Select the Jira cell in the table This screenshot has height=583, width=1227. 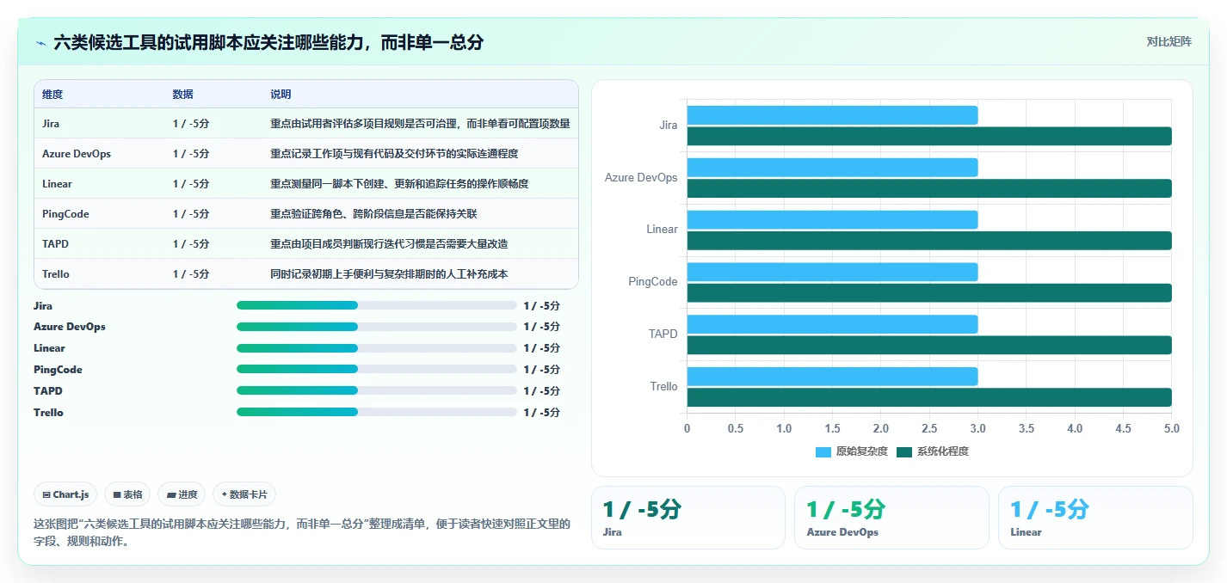[x=51, y=124]
